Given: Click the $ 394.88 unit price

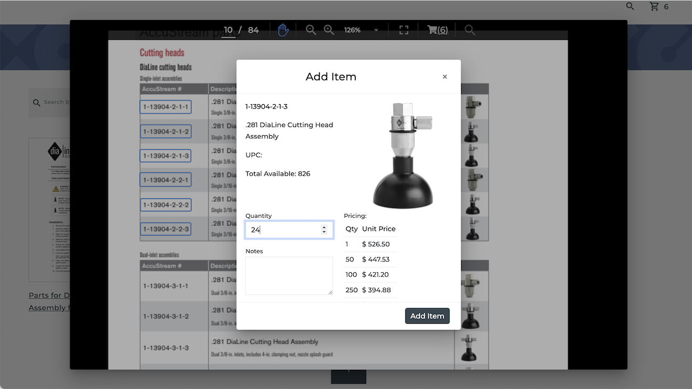Looking at the screenshot, I should pos(376,290).
